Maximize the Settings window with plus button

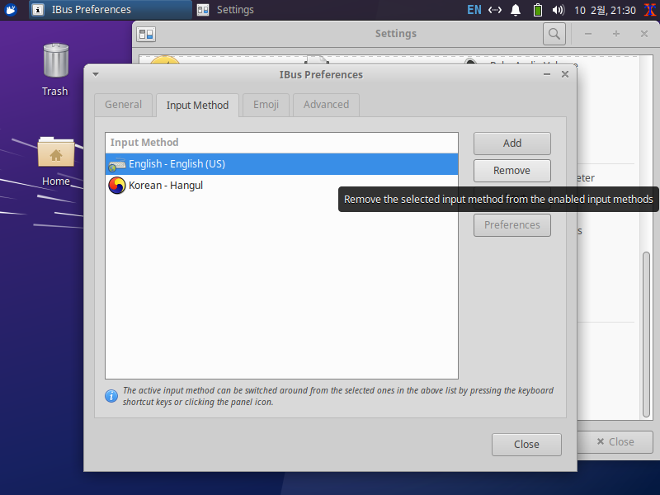pyautogui.click(x=615, y=34)
